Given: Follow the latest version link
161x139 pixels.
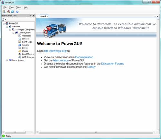Looking at the screenshot, I should coord(61,60).
